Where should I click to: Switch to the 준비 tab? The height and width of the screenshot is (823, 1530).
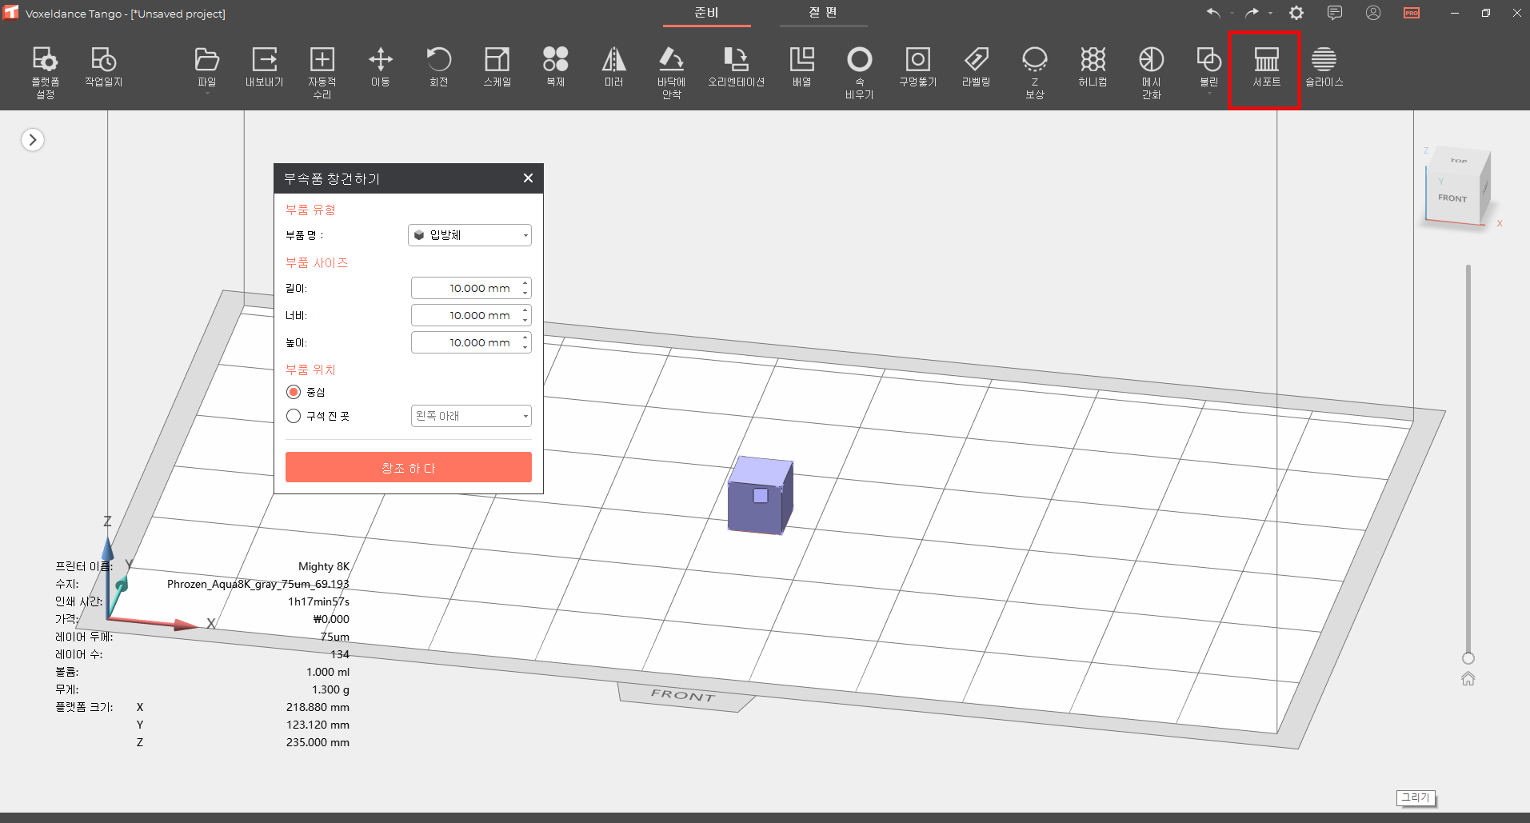click(x=706, y=13)
